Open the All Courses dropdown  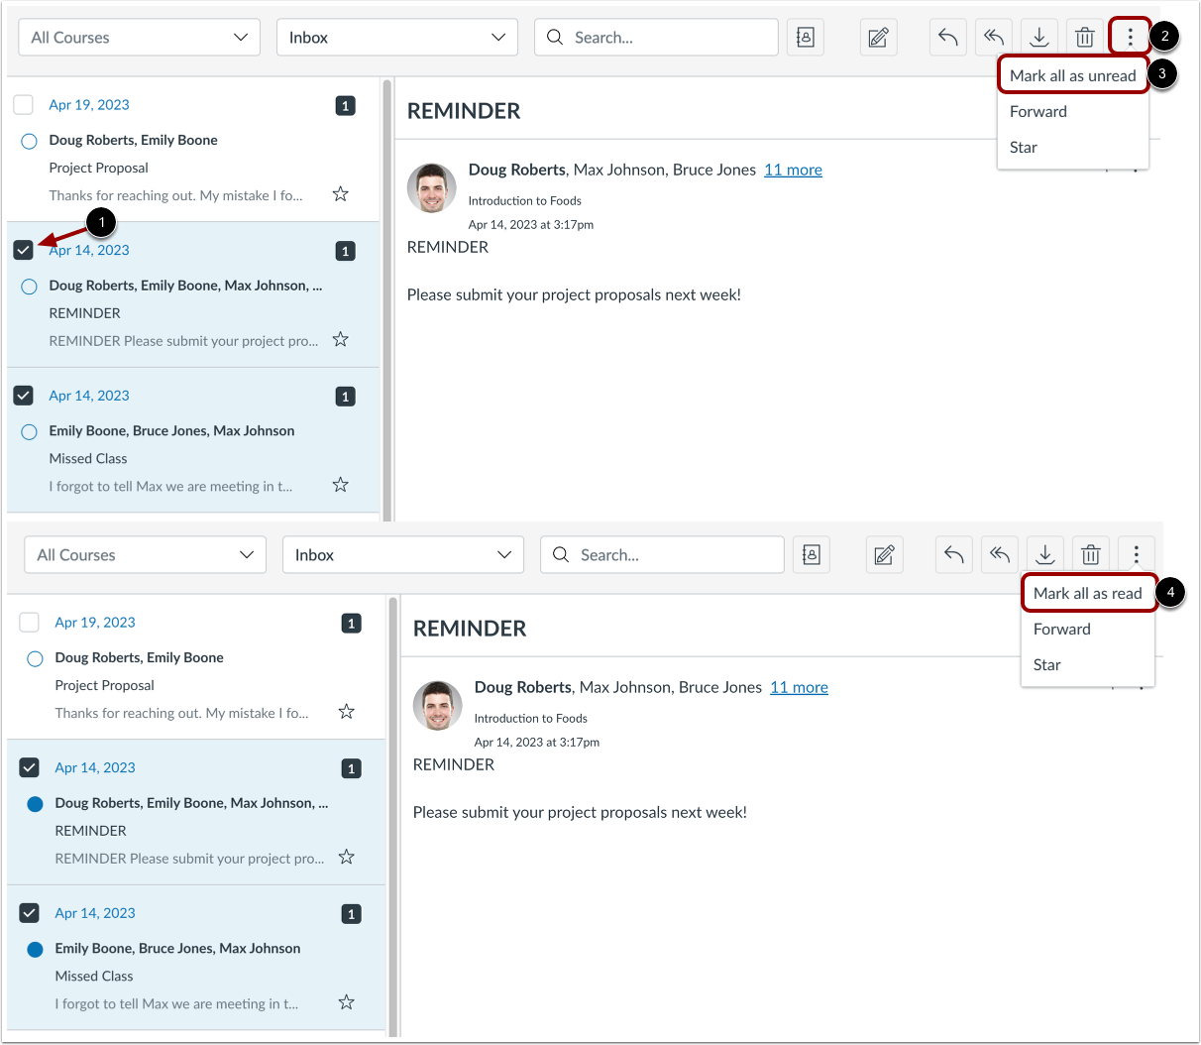138,37
